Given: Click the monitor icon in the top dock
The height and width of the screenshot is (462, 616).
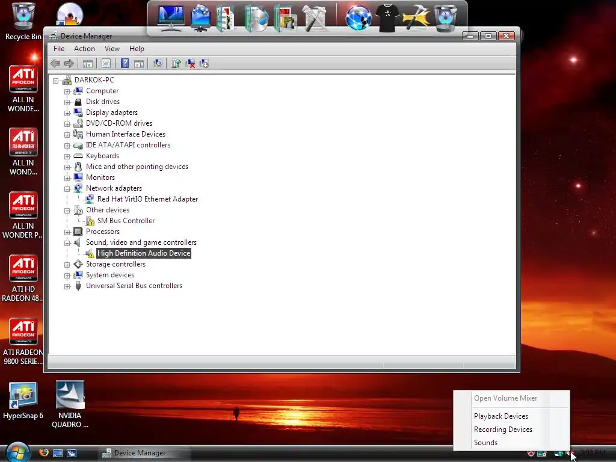Looking at the screenshot, I should point(170,17).
